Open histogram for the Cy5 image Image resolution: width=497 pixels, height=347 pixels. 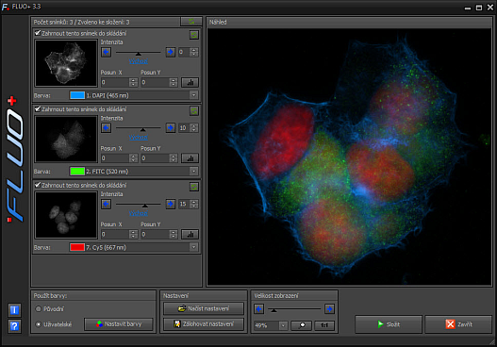(x=190, y=234)
